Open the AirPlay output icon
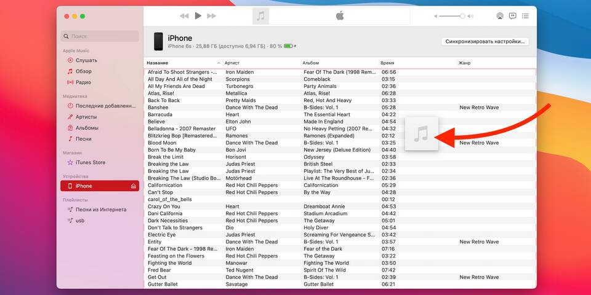Image resolution: width=591 pixels, height=295 pixels. click(500, 16)
